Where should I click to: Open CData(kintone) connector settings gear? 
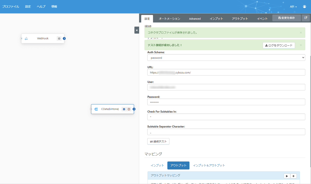click(x=124, y=109)
